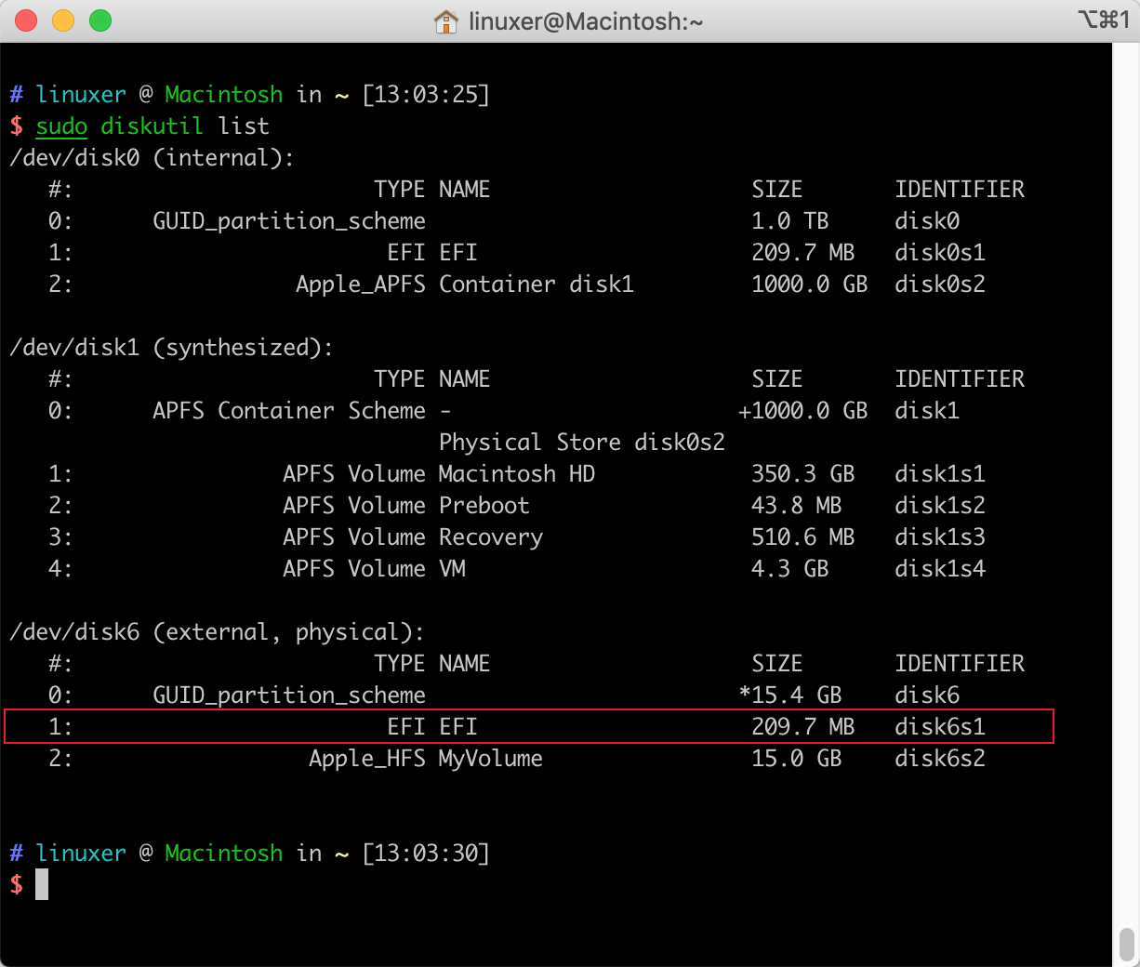Click the MyVolume partition name

pos(490,759)
